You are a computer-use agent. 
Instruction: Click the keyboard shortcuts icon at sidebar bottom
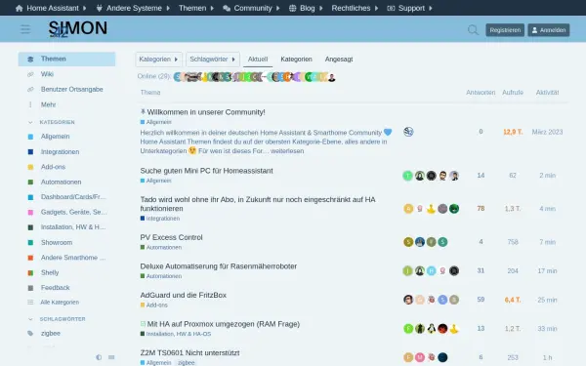pos(111,357)
